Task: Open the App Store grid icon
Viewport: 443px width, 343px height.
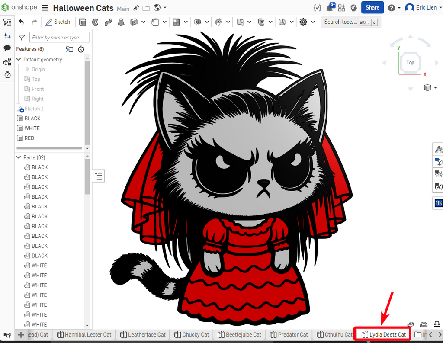Action: pyautogui.click(x=342, y=8)
